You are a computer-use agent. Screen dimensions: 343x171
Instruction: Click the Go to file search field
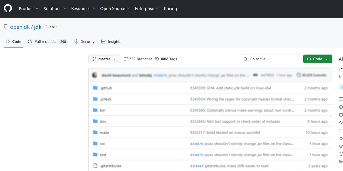coord(269,59)
